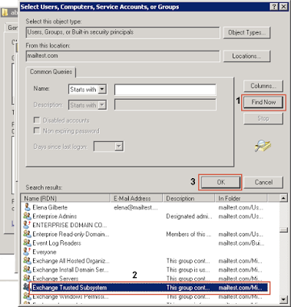Open the Name 'Starts with' dropdown
Image resolution: width=291 pixels, height=307 pixels.
coord(102,89)
